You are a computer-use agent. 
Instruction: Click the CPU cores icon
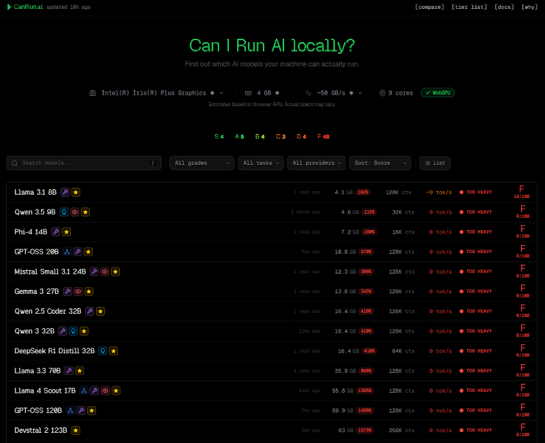point(382,93)
